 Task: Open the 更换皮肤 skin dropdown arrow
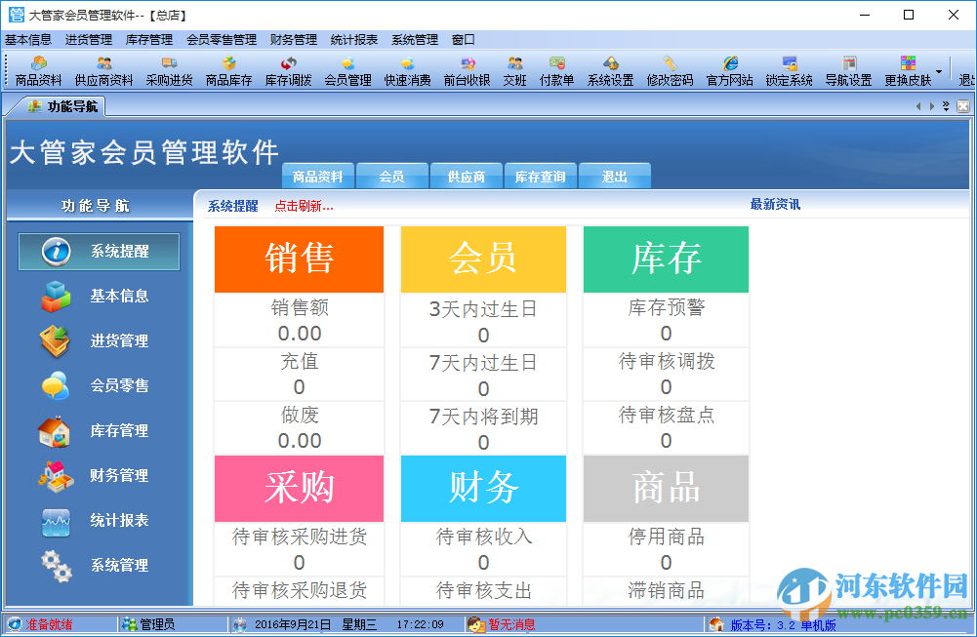pos(938,71)
